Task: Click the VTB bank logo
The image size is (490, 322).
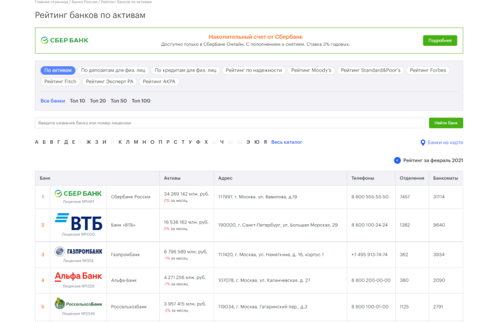Action: [78, 222]
